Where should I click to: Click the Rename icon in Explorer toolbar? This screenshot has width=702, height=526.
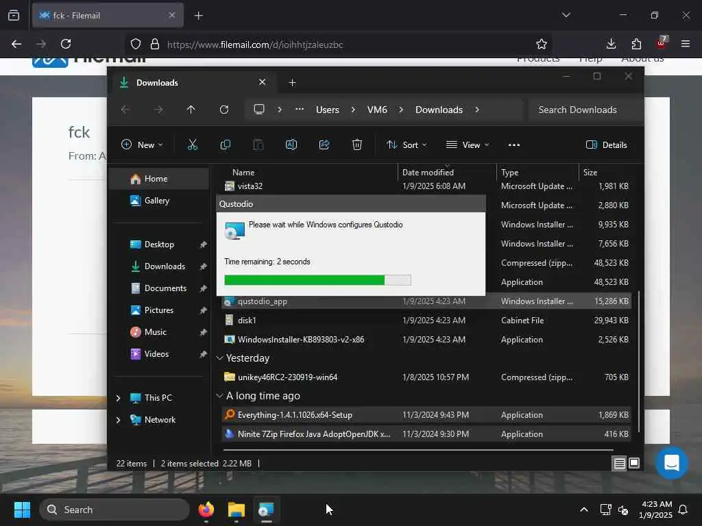(291, 145)
